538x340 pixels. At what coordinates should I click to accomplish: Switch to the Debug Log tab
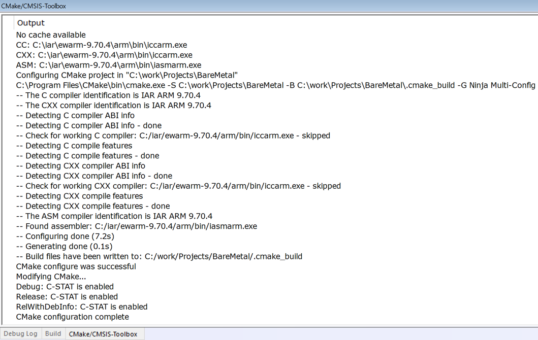pos(21,333)
